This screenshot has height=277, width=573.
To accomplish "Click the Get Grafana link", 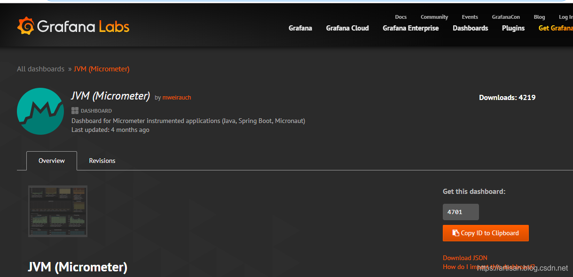I will coord(556,28).
